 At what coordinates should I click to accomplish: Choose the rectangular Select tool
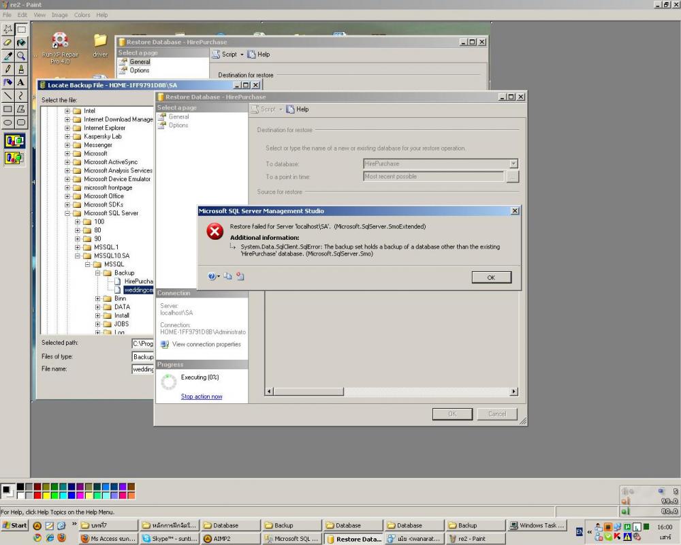point(21,29)
